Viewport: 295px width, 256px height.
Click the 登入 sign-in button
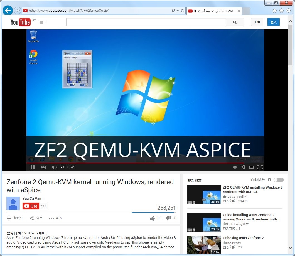(x=273, y=22)
